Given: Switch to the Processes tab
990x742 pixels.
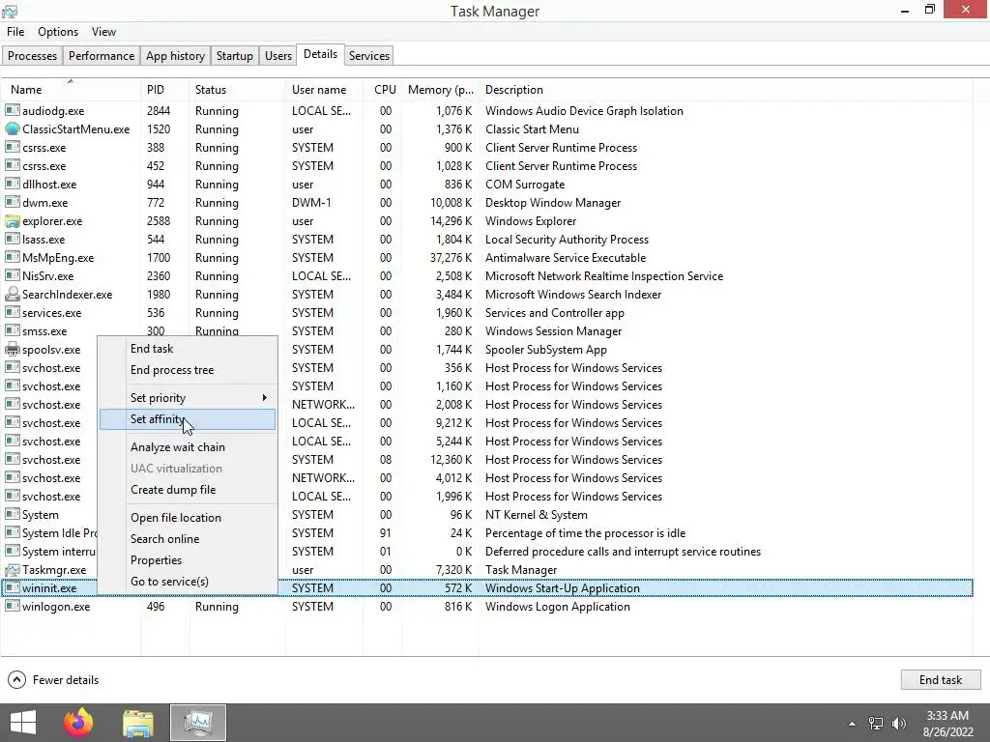Looking at the screenshot, I should point(32,55).
